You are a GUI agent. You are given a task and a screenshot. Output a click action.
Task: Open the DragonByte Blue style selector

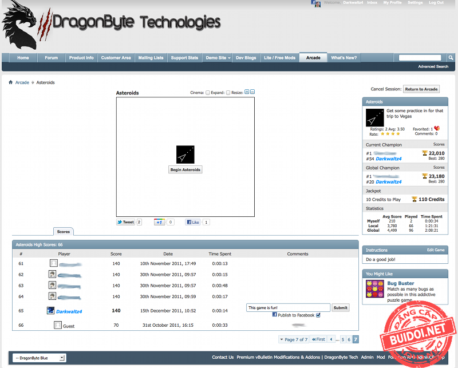(x=39, y=358)
